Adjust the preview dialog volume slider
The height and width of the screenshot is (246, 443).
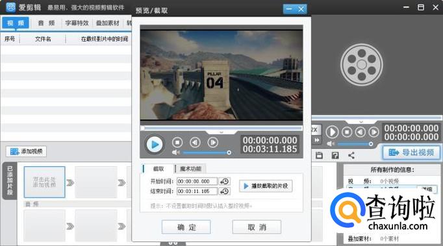pyautogui.click(x=207, y=153)
